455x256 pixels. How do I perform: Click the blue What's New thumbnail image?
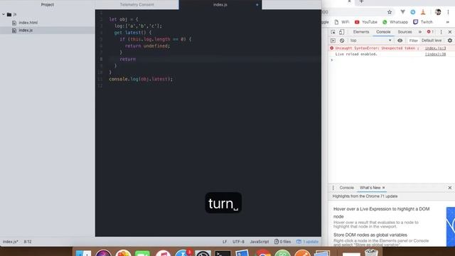click(451, 226)
